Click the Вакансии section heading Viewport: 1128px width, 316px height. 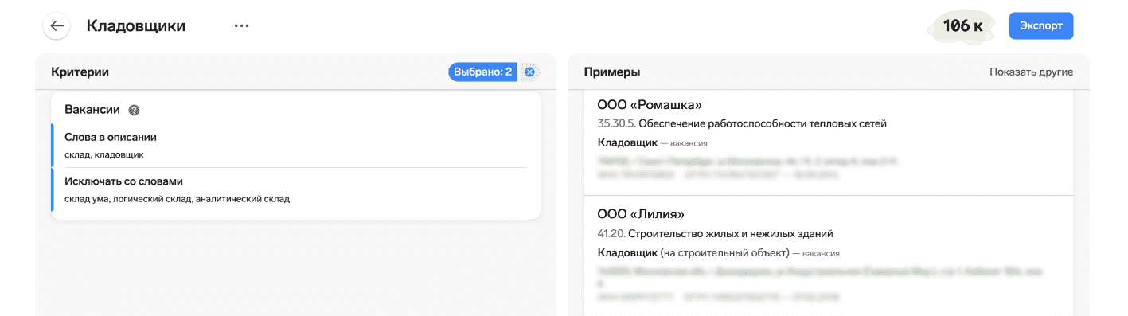92,110
